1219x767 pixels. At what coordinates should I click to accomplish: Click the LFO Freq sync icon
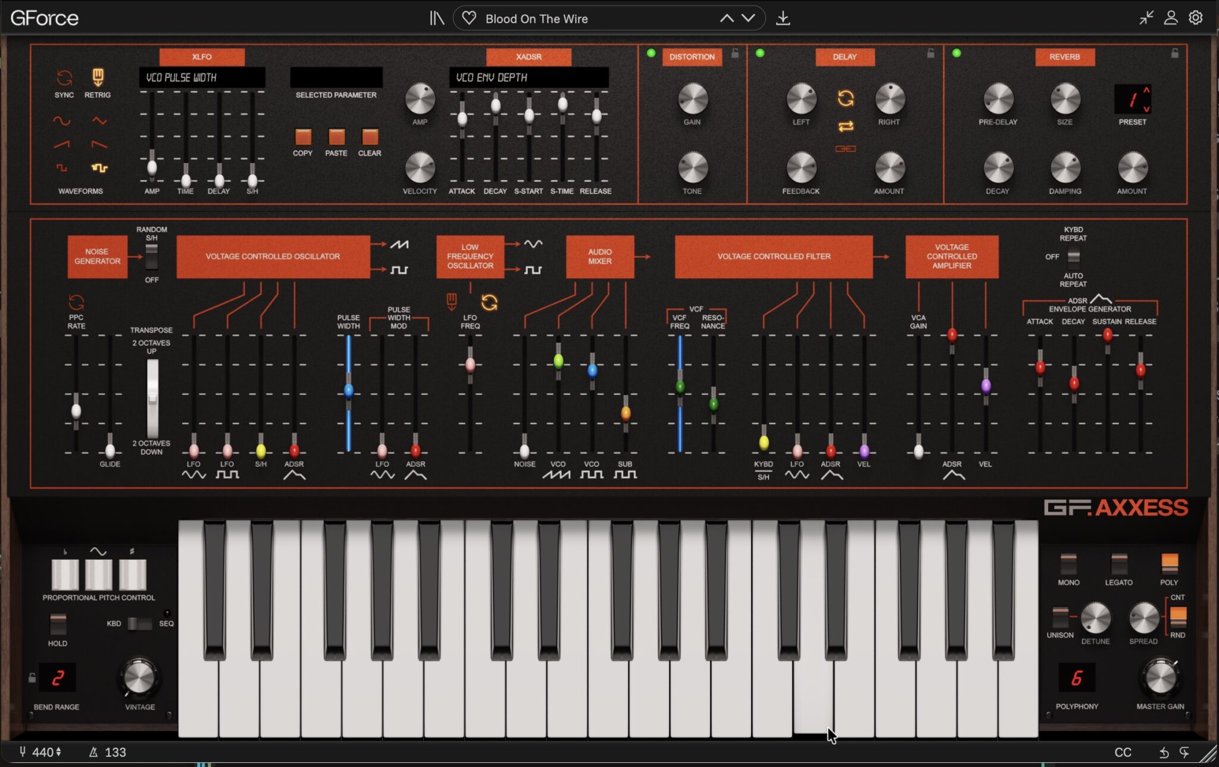(x=489, y=303)
